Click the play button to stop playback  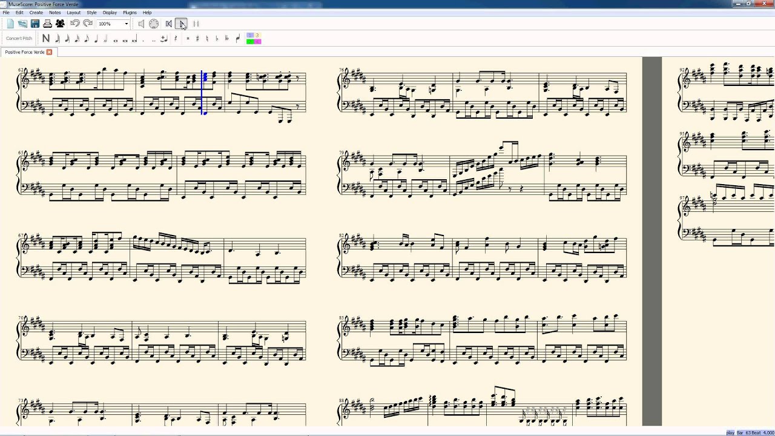click(x=182, y=24)
